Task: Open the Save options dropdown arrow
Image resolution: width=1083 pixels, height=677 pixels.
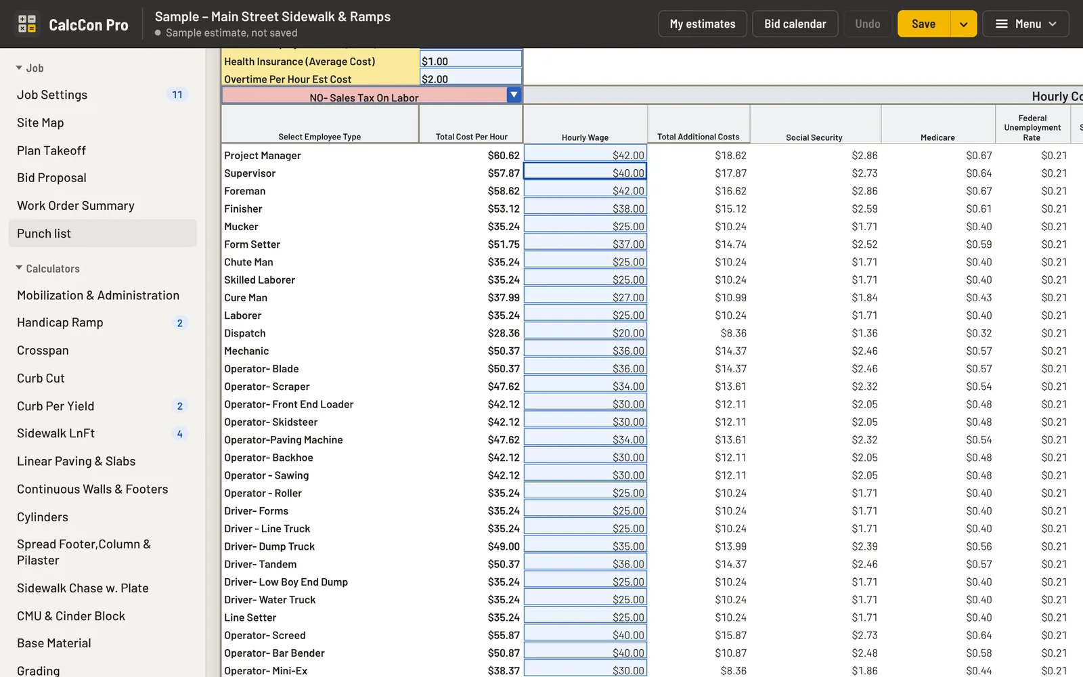Action: click(963, 24)
